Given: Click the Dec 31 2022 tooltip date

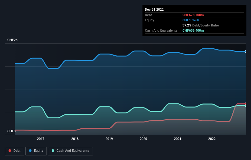Looking at the screenshot, I should 154,9.
